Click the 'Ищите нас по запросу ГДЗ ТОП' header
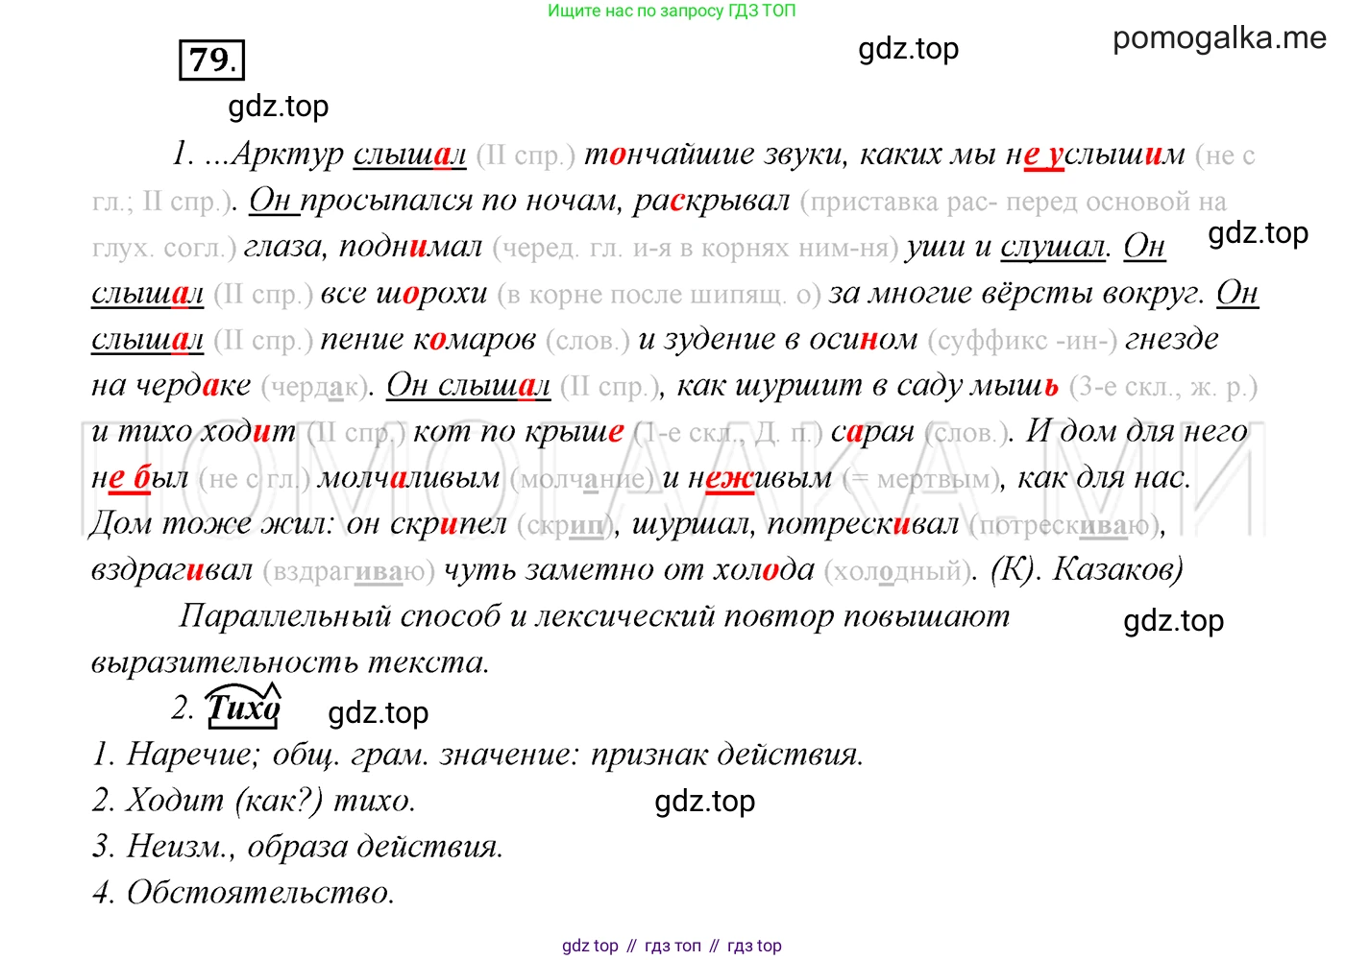This screenshot has width=1345, height=960. (x=672, y=12)
